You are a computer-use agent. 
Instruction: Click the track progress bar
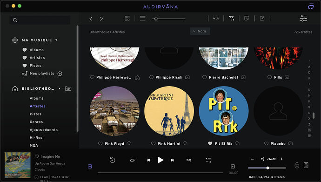(160, 173)
